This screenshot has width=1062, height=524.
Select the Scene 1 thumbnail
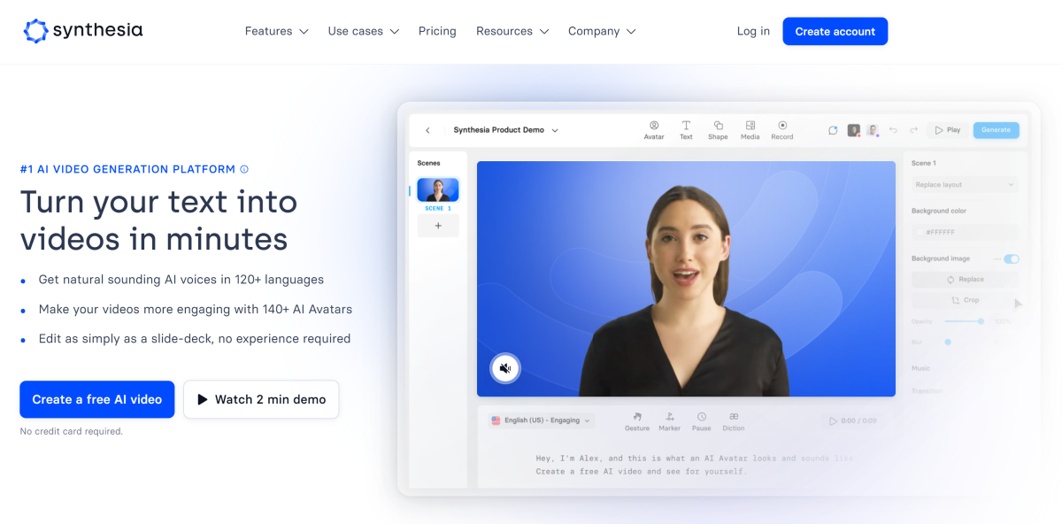click(438, 190)
